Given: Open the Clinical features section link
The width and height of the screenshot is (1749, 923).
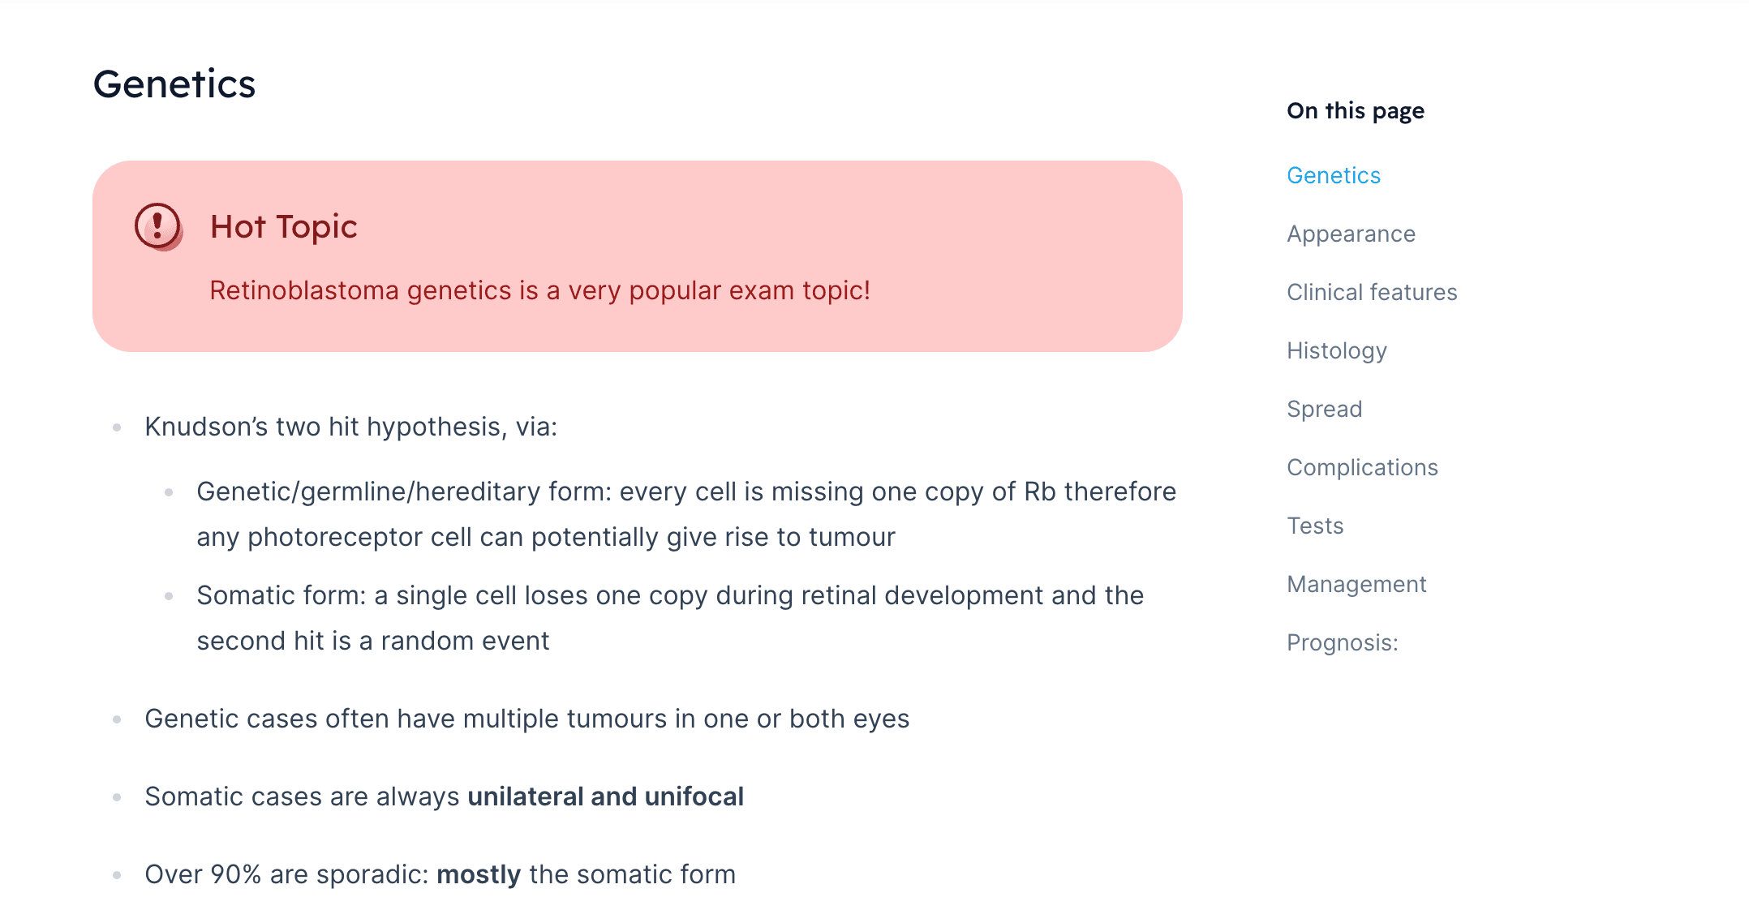Looking at the screenshot, I should [1372, 292].
